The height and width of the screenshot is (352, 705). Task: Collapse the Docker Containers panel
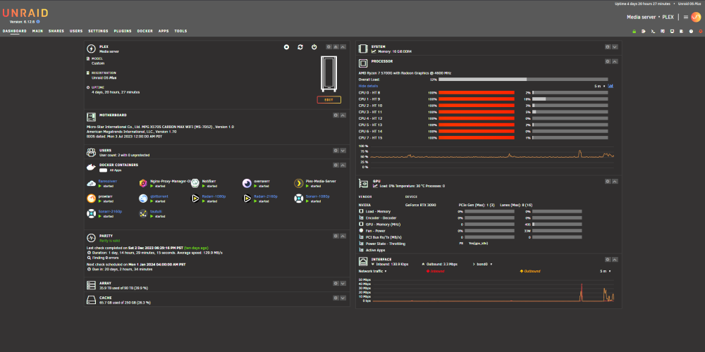point(343,165)
